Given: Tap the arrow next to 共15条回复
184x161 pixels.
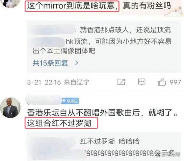Looking at the screenshot, I should click(x=77, y=63).
